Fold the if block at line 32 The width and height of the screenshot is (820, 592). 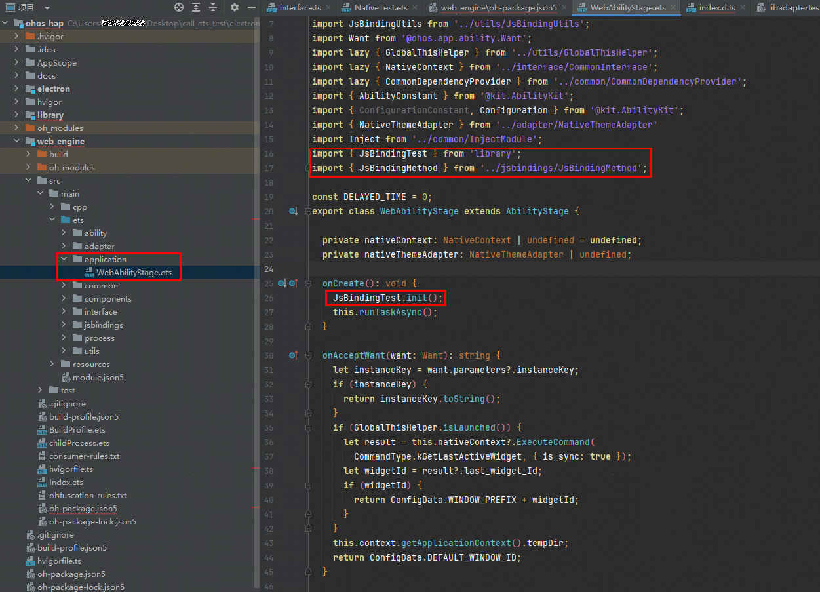point(307,384)
